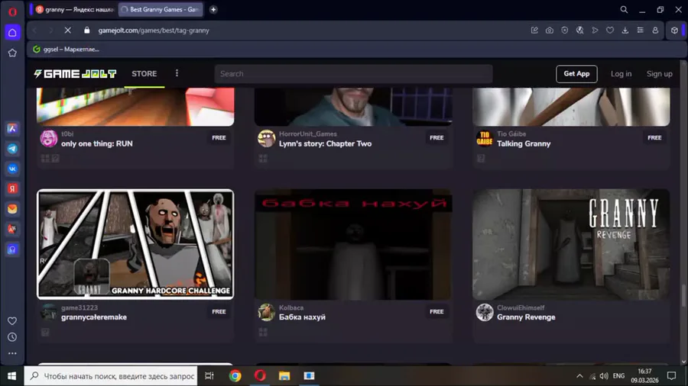This screenshot has height=386, width=688.
Task: Open Yandex icon in the sidebar
Action: (x=12, y=188)
